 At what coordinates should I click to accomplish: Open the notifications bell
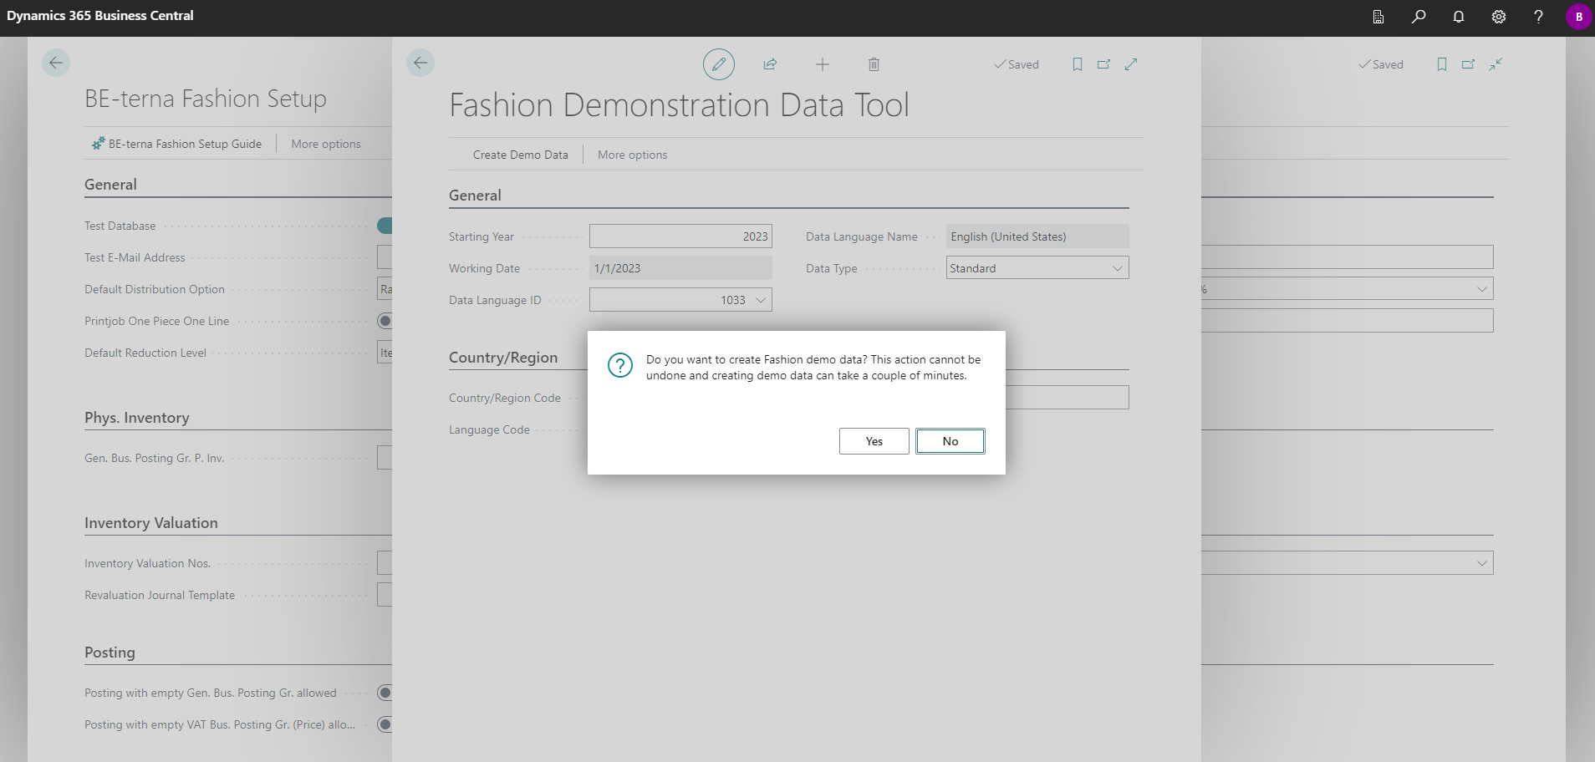click(1458, 17)
